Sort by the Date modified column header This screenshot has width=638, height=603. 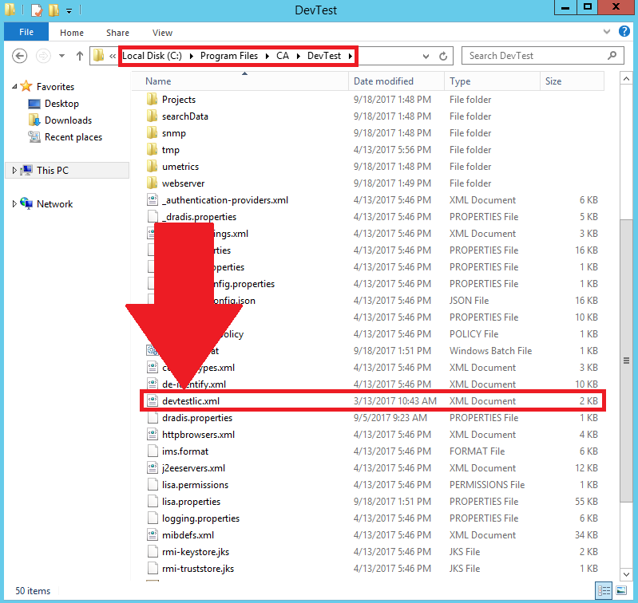(x=396, y=81)
